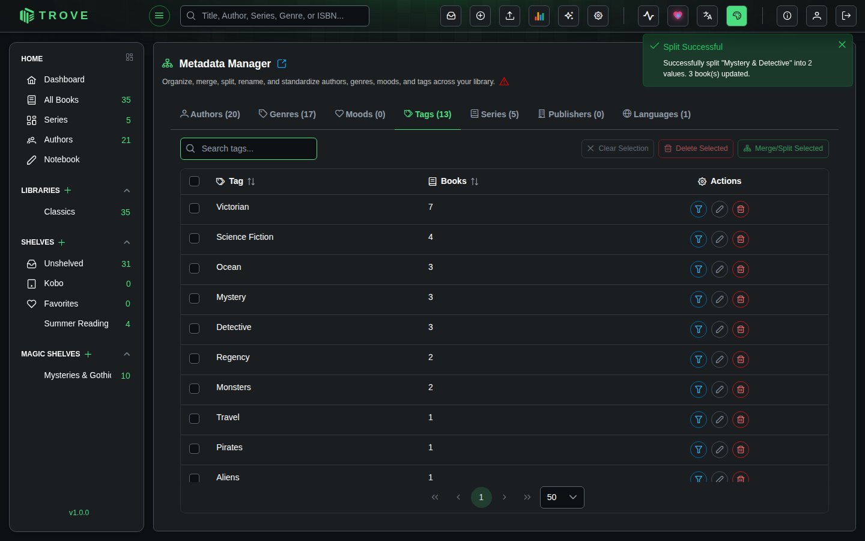This screenshot has height=541, width=865.
Task: Check the Pirates tag checkbox
Action: [194, 448]
